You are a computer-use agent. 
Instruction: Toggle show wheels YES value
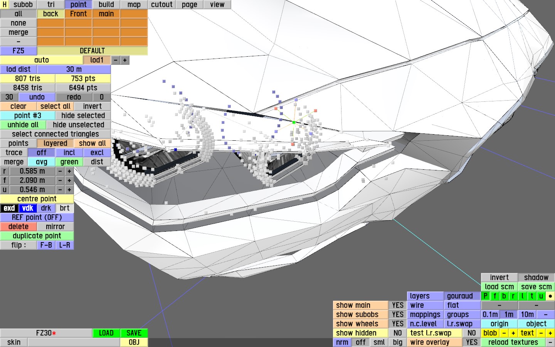pyautogui.click(x=398, y=324)
